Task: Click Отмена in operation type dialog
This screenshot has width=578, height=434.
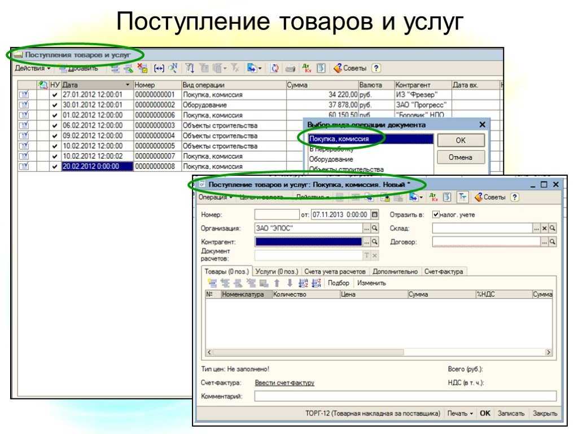Action: [461, 157]
